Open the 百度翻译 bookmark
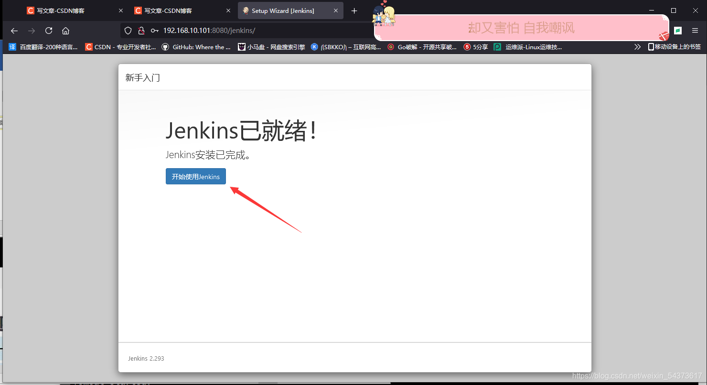707x385 pixels. tap(43, 47)
